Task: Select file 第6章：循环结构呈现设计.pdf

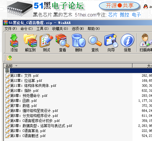Action: [x=34, y=111]
